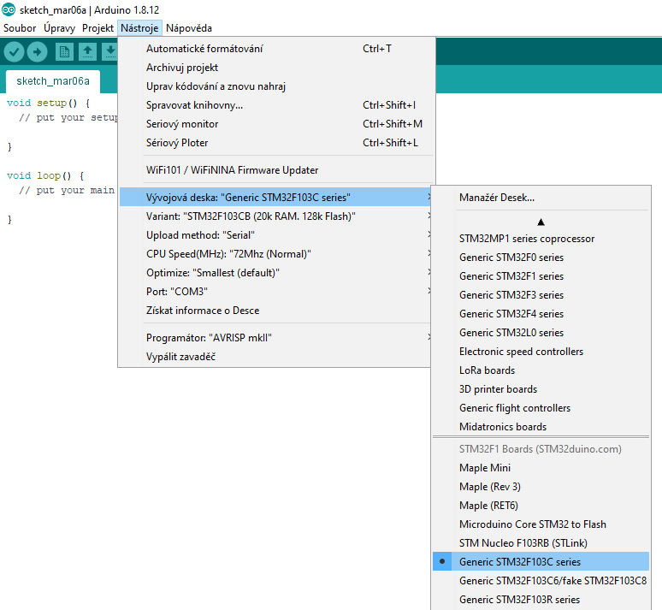The width and height of the screenshot is (662, 610).
Task: Click the Upload arrow icon
Action: tap(37, 52)
